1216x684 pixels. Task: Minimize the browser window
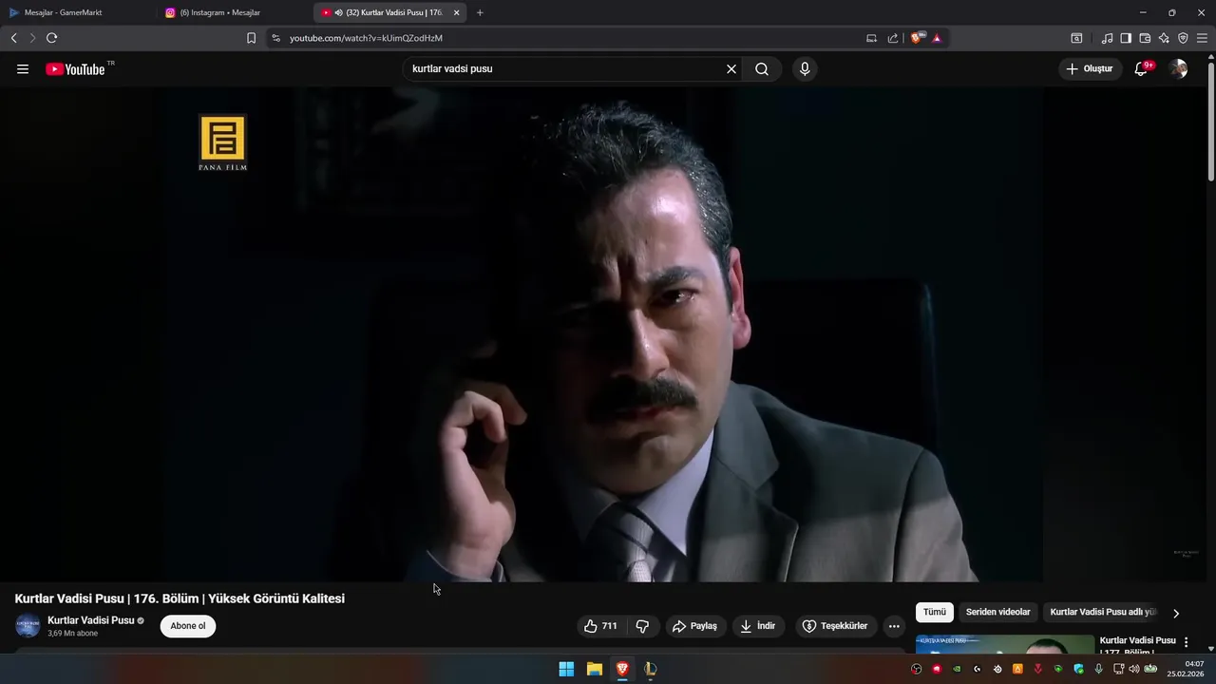[1143, 12]
